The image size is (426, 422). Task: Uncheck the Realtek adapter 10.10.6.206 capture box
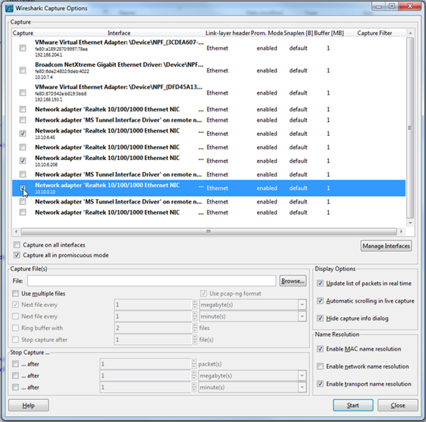click(23, 161)
